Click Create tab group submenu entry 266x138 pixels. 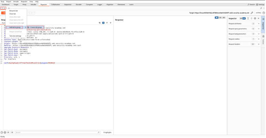[36, 27]
